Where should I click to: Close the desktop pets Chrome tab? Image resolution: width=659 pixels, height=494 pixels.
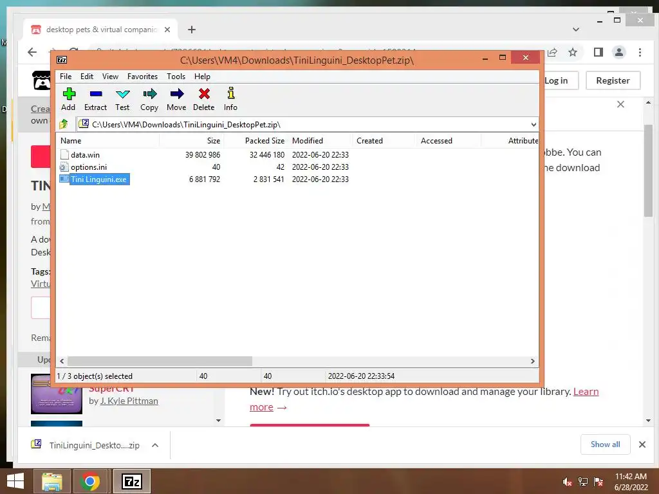tap(167, 30)
